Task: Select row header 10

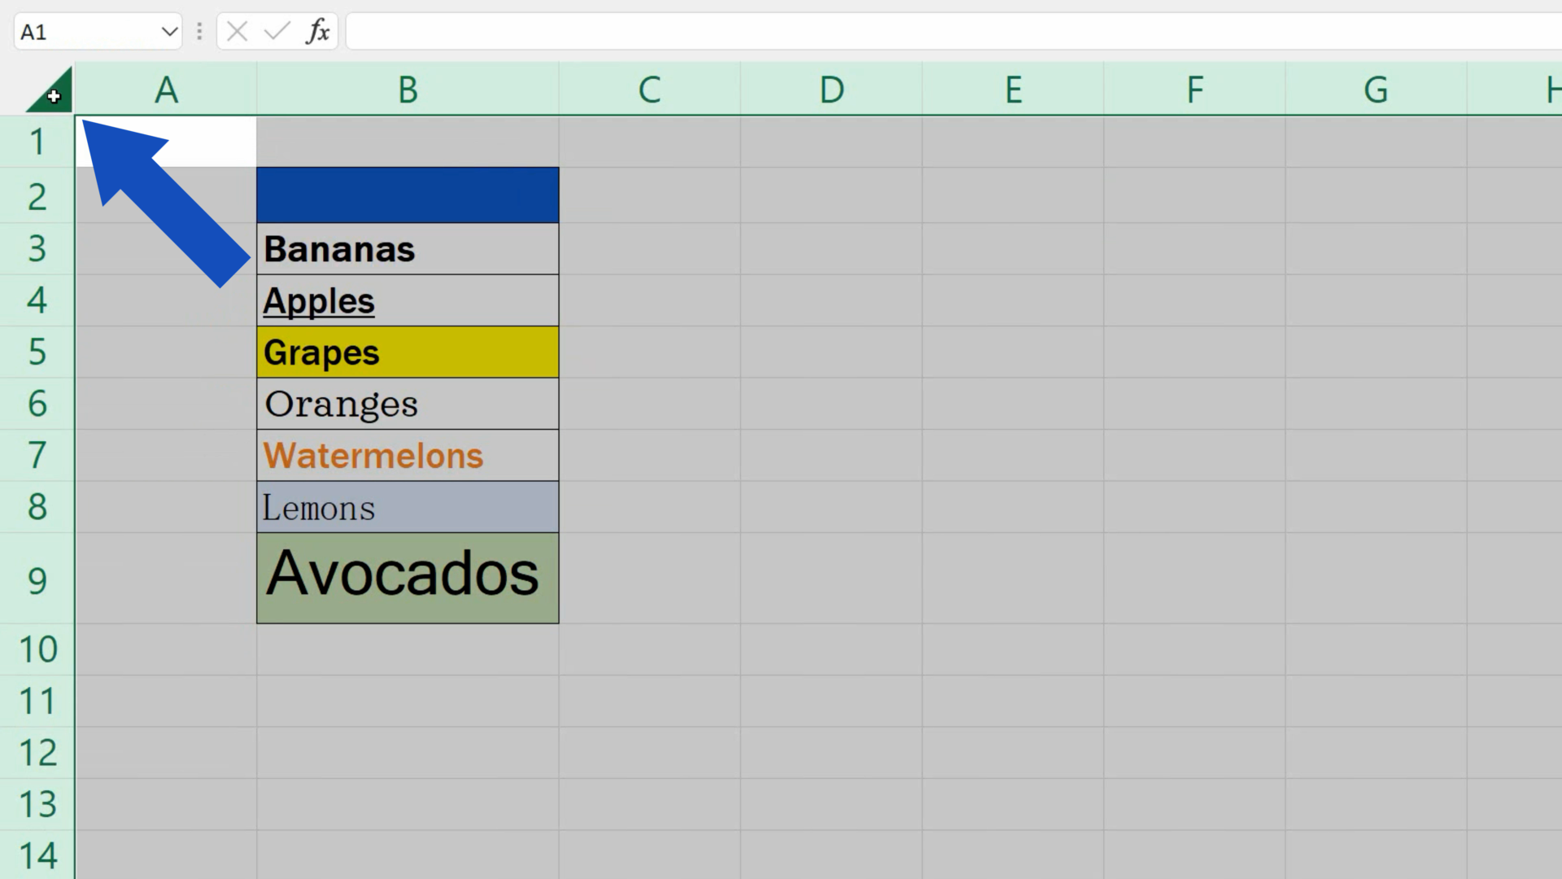Action: tap(37, 649)
